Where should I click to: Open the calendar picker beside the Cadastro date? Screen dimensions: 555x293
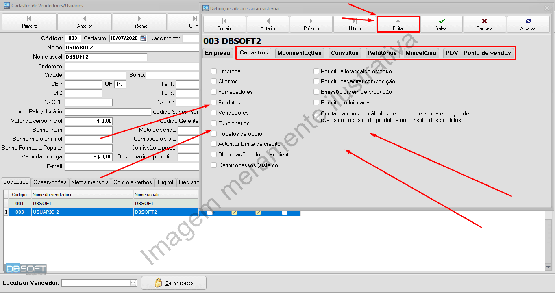(x=143, y=39)
